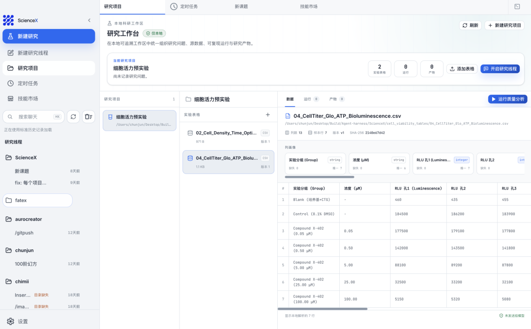Click the plus icon next to 实验表格
The image size is (531, 329).
268,114
